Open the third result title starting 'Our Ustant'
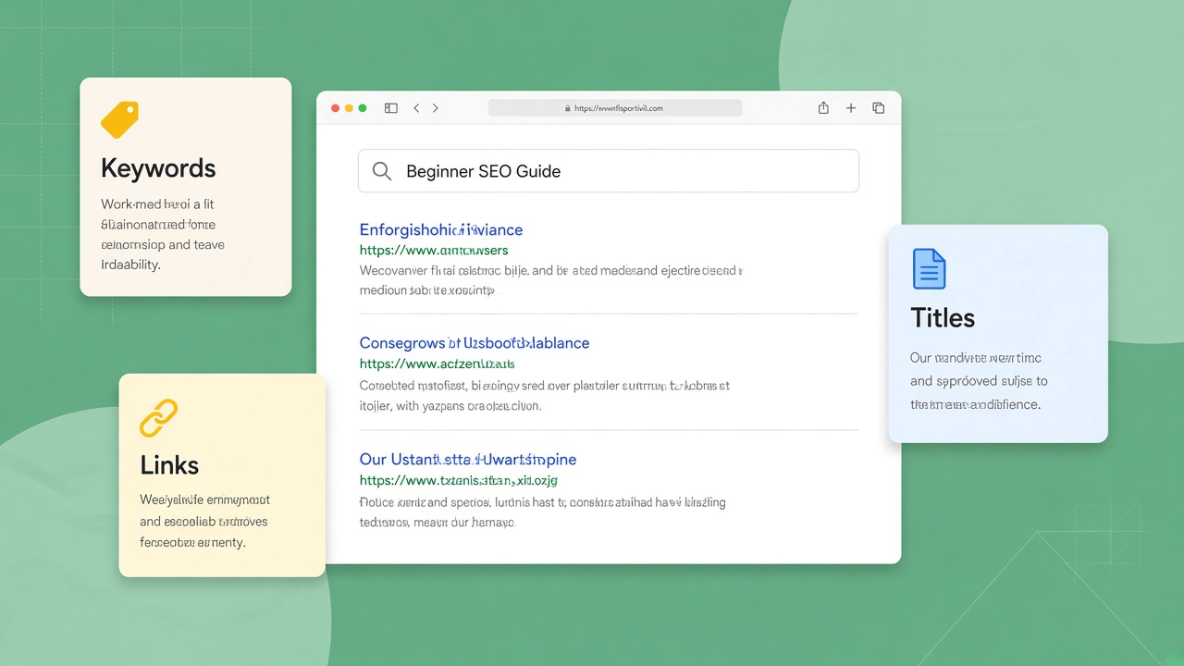The width and height of the screenshot is (1184, 666). (x=468, y=459)
